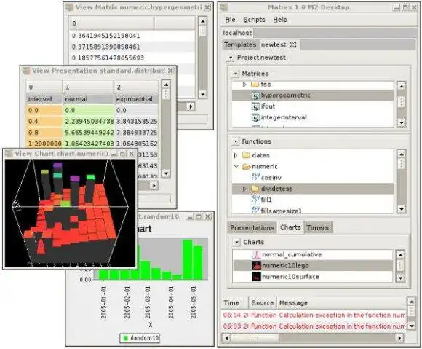Screen dimensions: 422x349
Task: Minimize the Matrex Desktop window
Action: [x=397, y=7]
